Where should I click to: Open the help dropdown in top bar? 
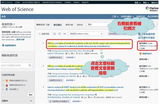point(146,3)
